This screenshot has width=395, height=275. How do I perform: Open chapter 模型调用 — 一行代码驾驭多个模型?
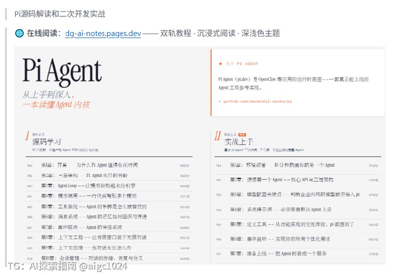click(109, 196)
